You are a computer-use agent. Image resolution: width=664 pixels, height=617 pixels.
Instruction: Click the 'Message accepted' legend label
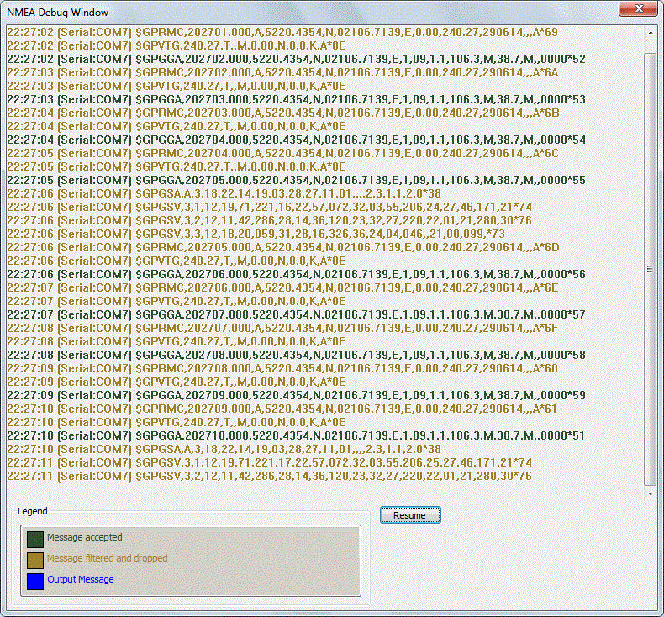[85, 537]
